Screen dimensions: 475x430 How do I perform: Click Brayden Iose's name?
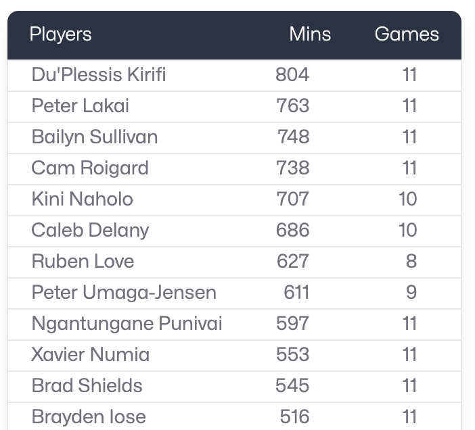pos(89,416)
